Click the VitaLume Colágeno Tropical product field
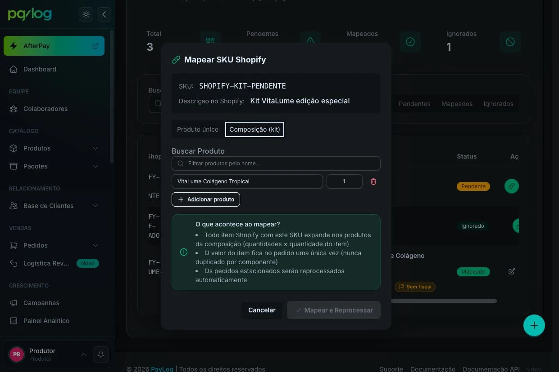 point(247,182)
